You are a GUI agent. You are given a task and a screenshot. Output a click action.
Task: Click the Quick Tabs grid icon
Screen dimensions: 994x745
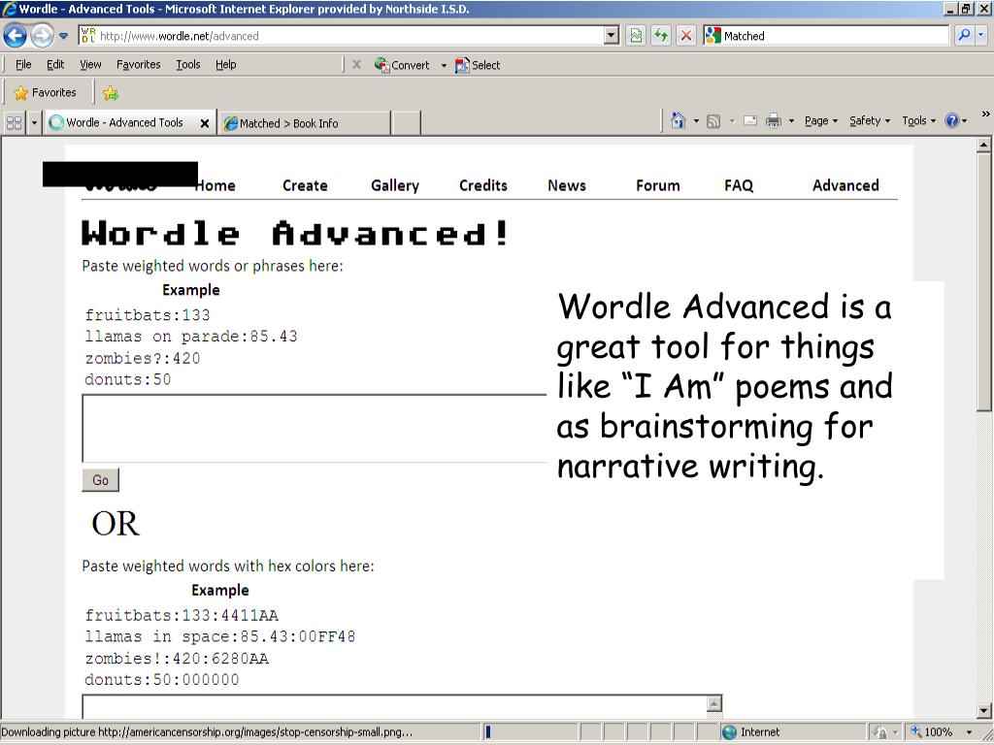point(14,123)
